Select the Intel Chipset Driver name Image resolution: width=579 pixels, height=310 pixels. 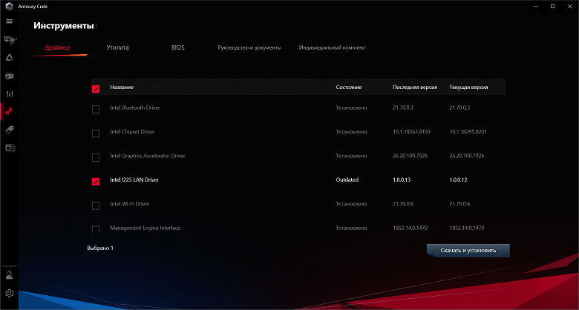132,132
